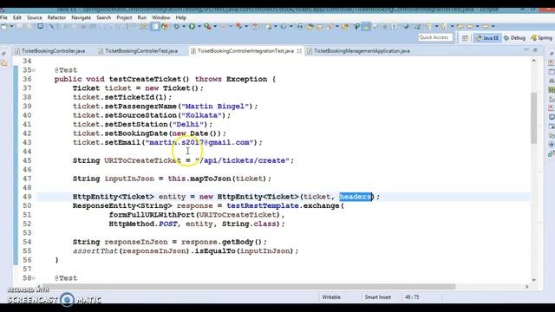
Task: Click the editor vertical scrollbar thumb
Action: (534, 118)
